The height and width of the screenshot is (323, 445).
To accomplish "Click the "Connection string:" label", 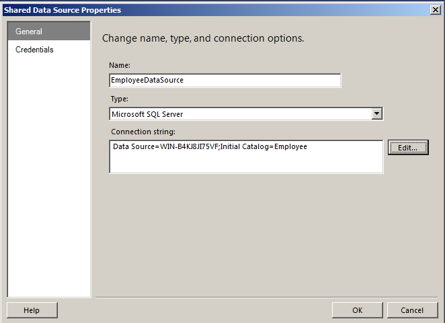I will [x=143, y=131].
